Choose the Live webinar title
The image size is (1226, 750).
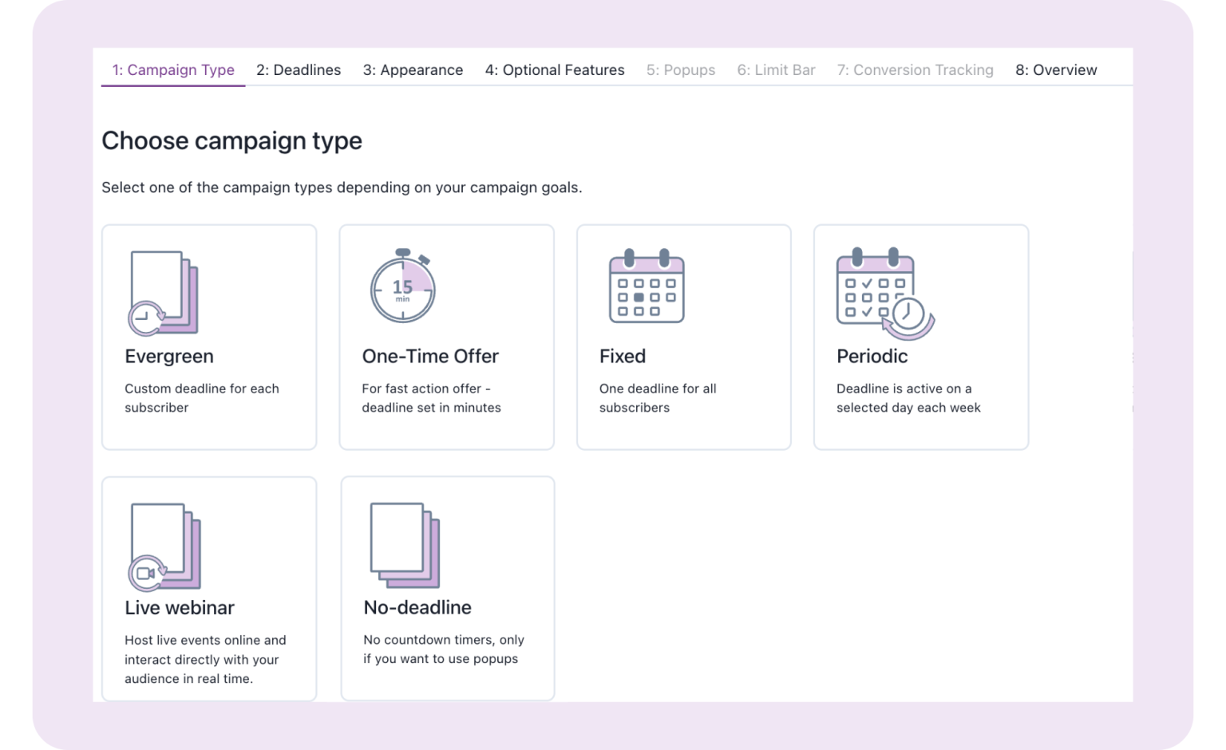(180, 608)
